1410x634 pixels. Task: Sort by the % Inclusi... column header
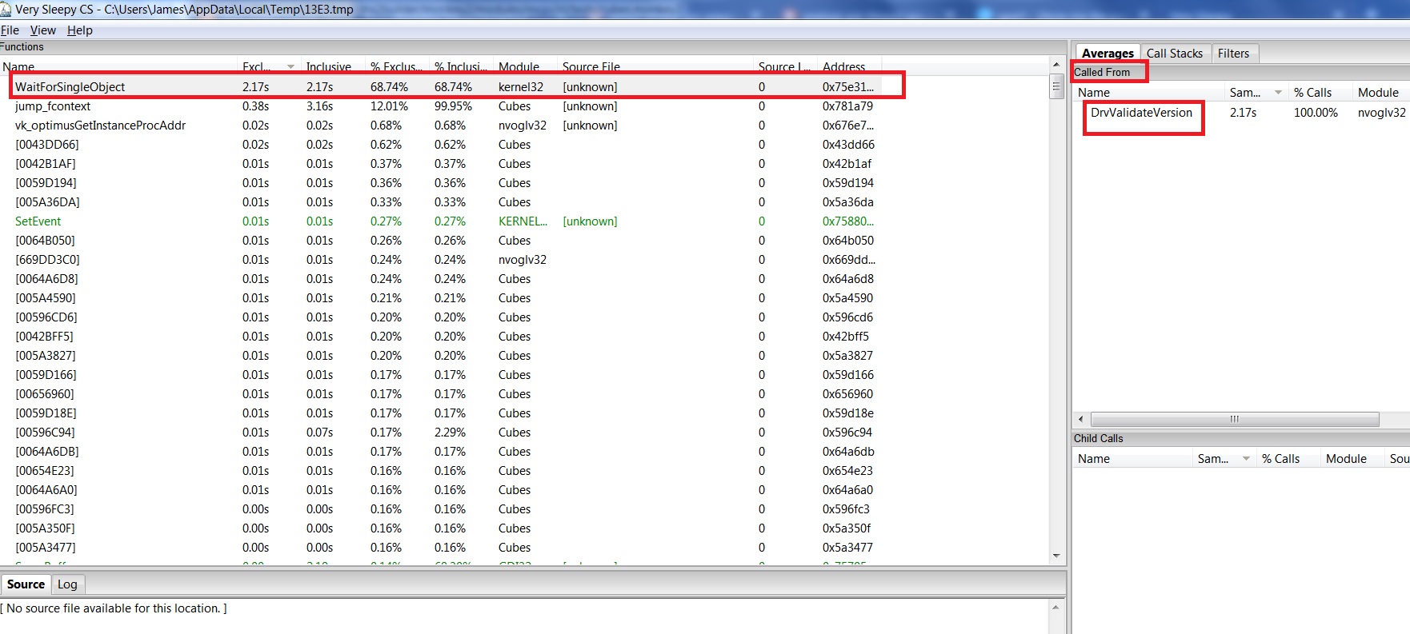click(x=460, y=67)
